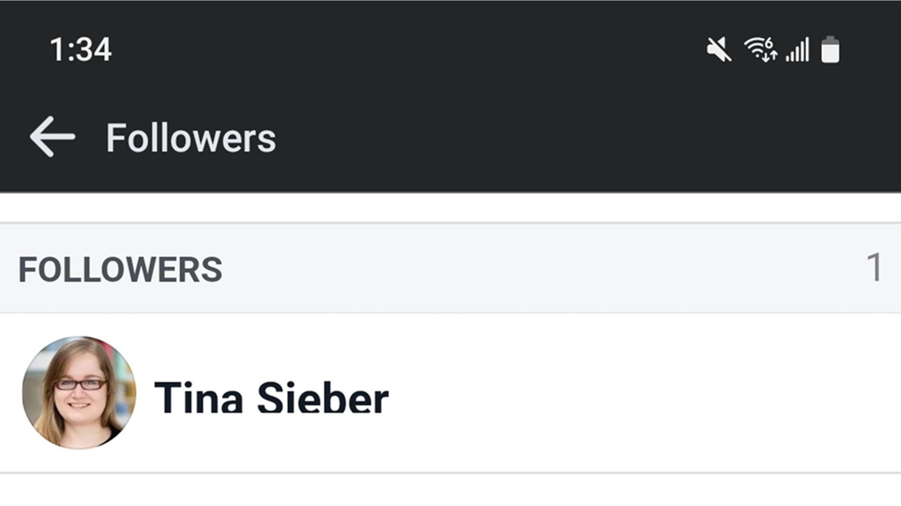Image resolution: width=901 pixels, height=506 pixels.
Task: Tap the Followers page title
Action: (x=191, y=138)
